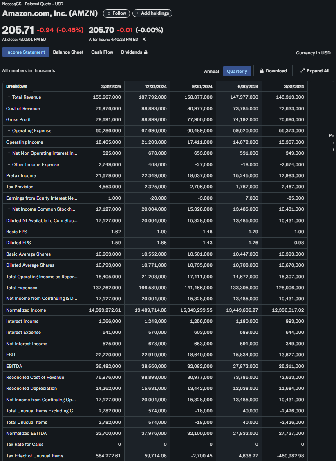Click total revenue value 155,667,000

pos(107,97)
